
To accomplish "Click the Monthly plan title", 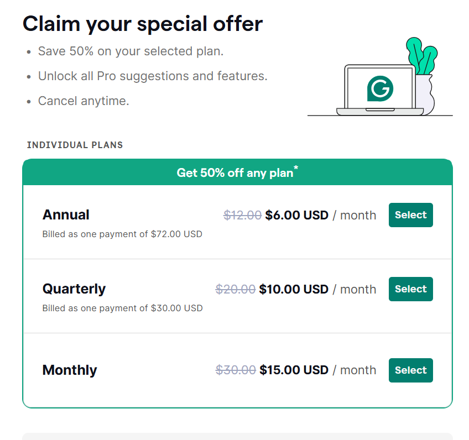I will pos(70,370).
